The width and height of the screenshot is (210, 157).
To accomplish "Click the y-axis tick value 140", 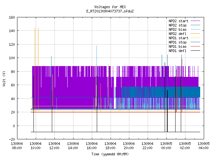I will (x=12, y=31).
